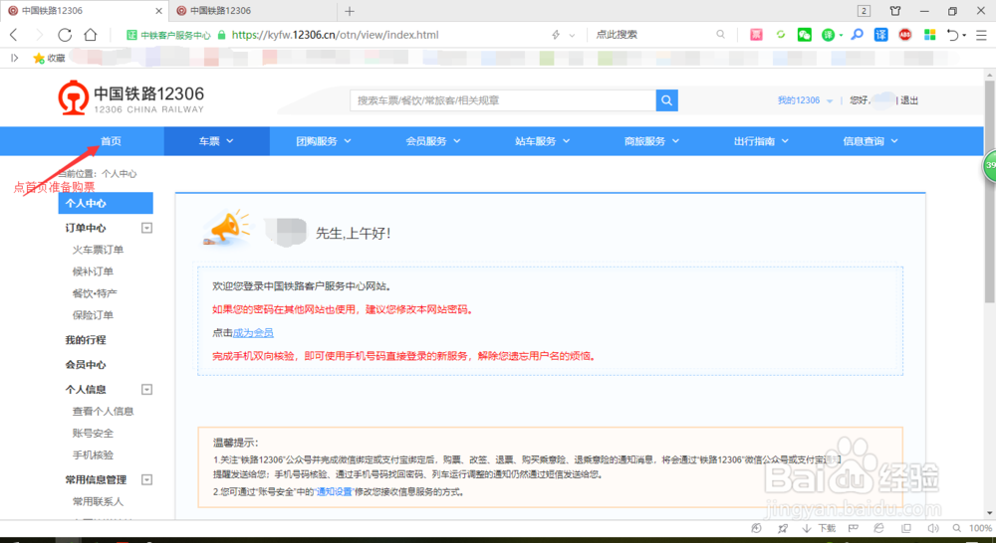Open the colorful four-square apps icon
Image resolution: width=996 pixels, height=543 pixels.
click(x=930, y=35)
